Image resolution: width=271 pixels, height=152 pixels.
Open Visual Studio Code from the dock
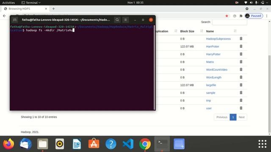click(x=128, y=144)
